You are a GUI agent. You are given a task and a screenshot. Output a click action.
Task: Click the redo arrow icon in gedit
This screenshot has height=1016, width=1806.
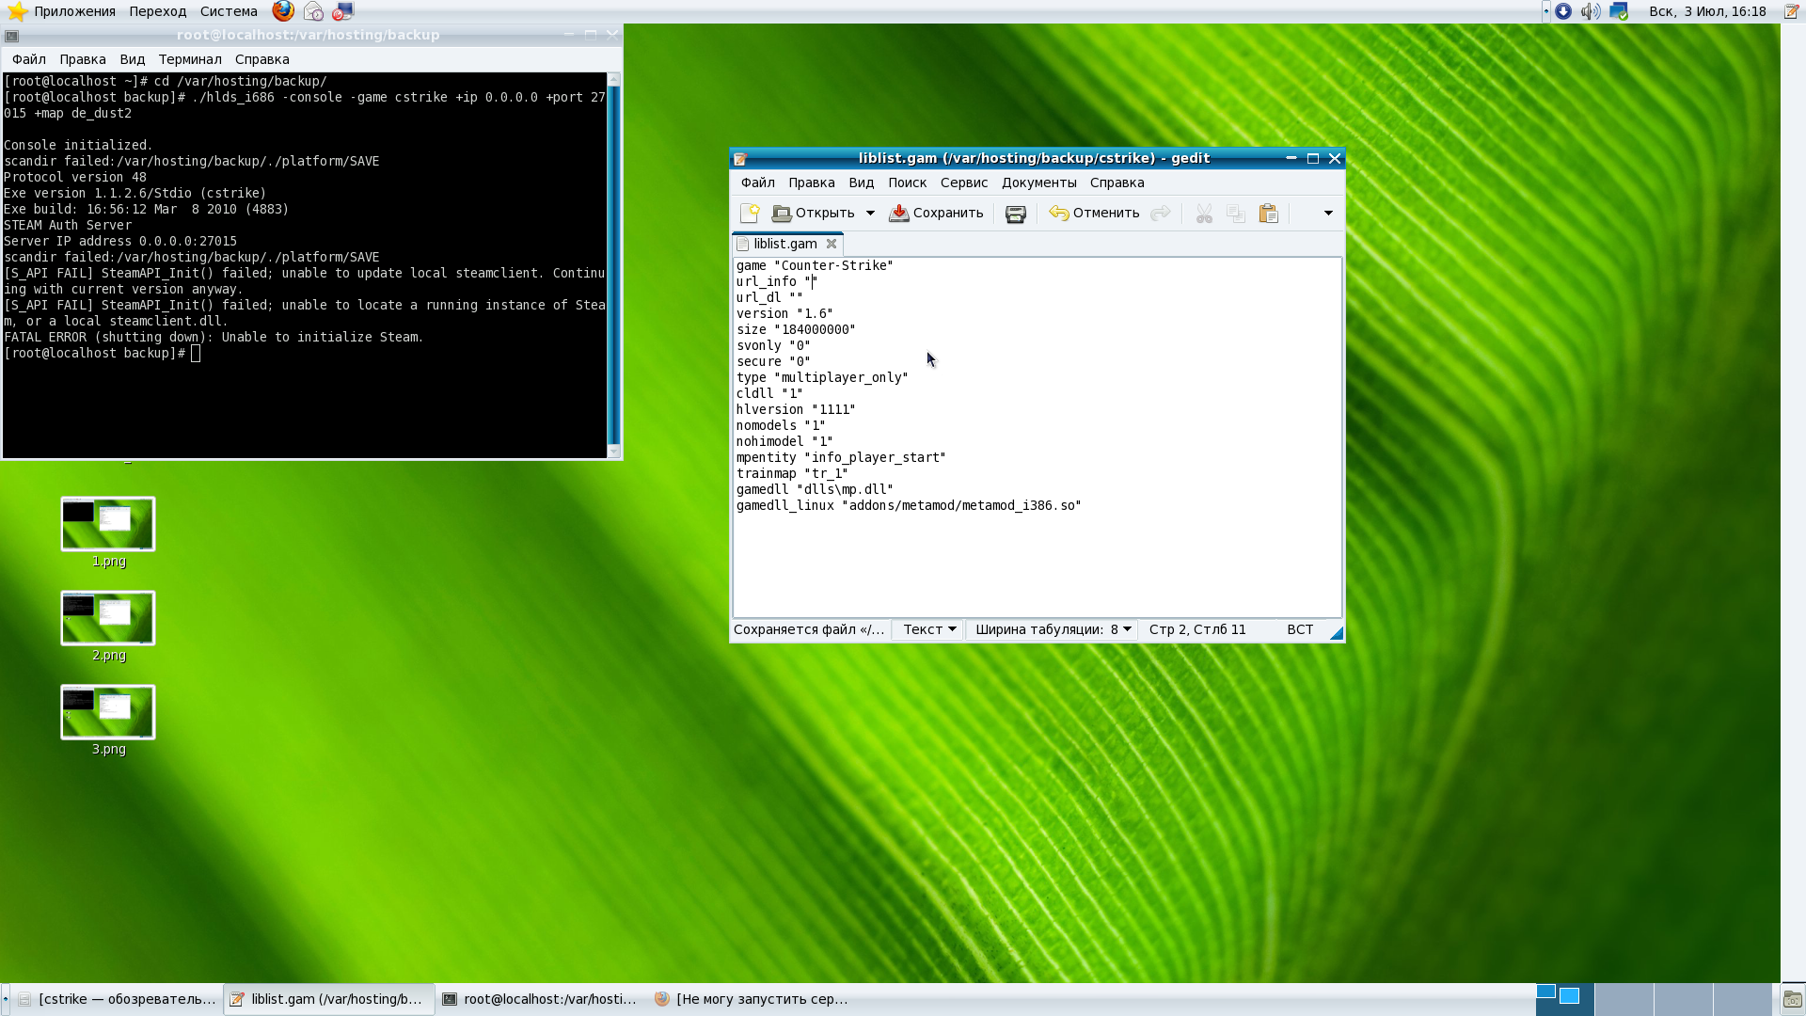tap(1161, 214)
